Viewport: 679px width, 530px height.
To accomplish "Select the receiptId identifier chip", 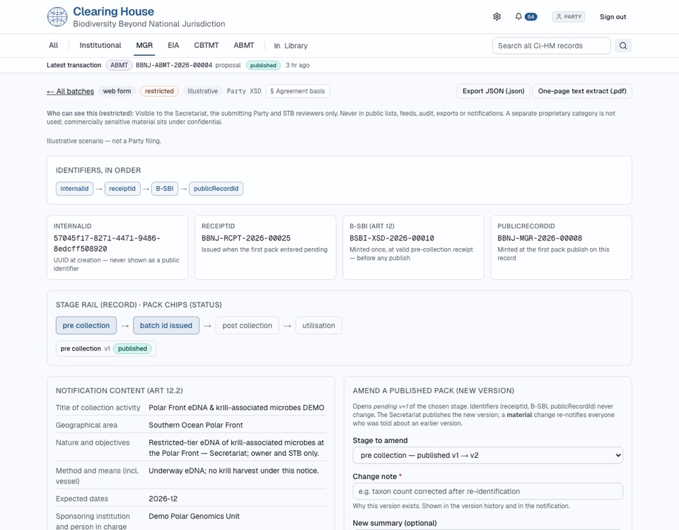I will 122,189.
